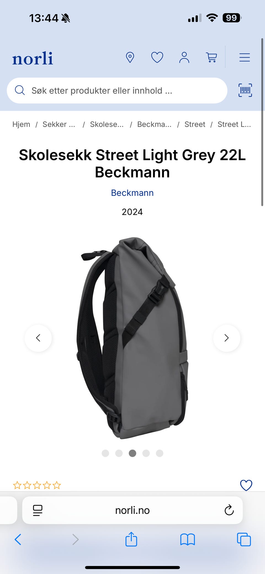Open the wishlist heart in header

tap(157, 57)
